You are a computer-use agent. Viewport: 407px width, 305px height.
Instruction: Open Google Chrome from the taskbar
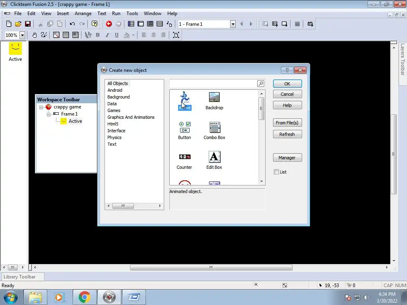tap(84, 297)
